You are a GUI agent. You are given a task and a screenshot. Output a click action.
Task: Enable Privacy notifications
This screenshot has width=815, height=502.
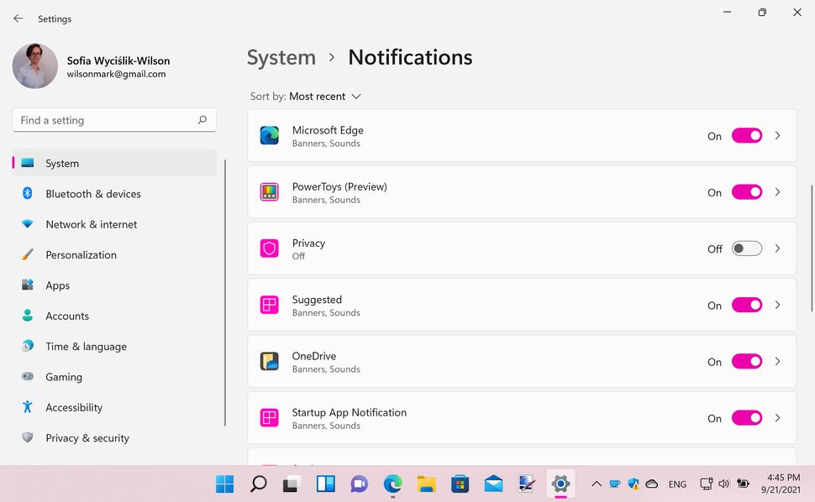[x=746, y=248]
